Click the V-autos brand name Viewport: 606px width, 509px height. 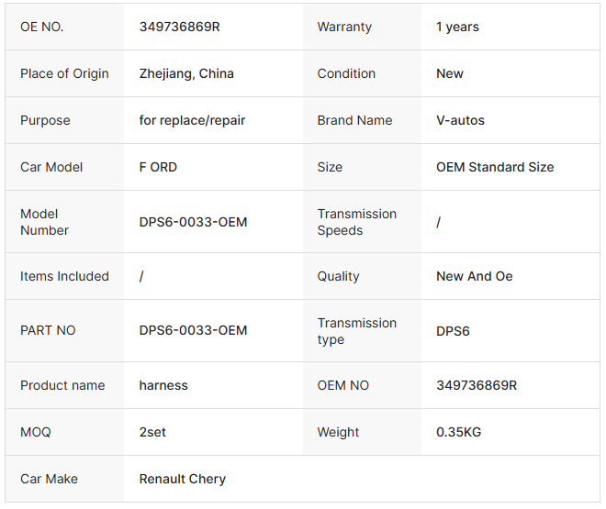pyautogui.click(x=460, y=120)
